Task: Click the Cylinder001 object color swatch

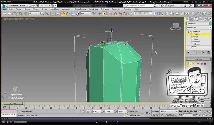Action: coord(211,24)
